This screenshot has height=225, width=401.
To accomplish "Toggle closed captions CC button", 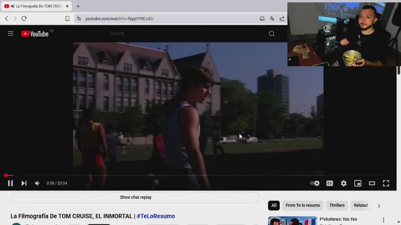I will (330, 183).
